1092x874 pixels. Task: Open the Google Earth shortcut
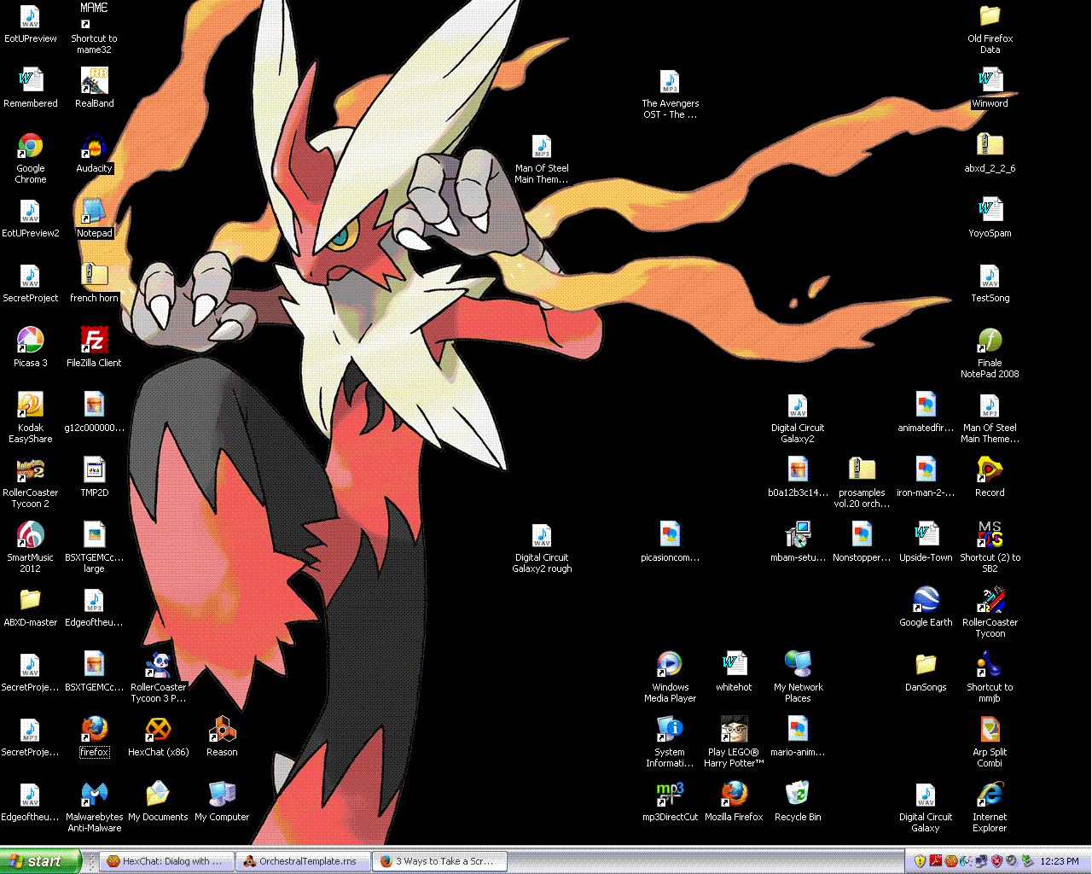(x=926, y=601)
